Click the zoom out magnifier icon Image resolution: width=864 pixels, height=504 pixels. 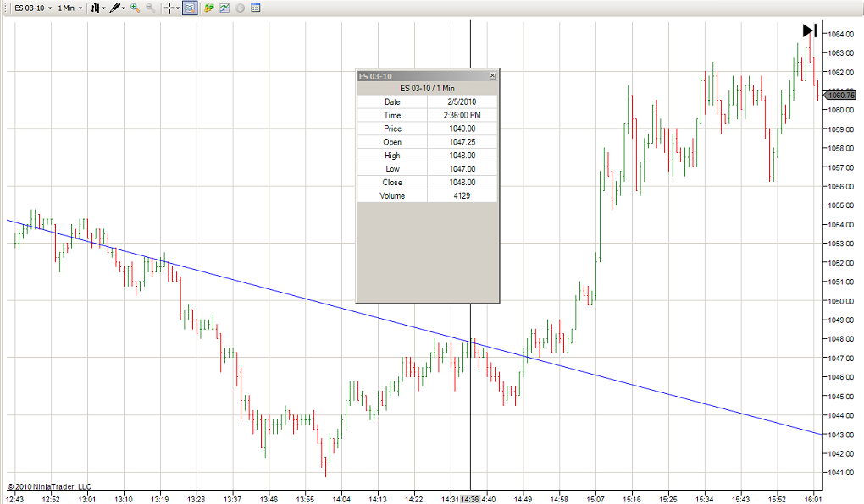150,8
